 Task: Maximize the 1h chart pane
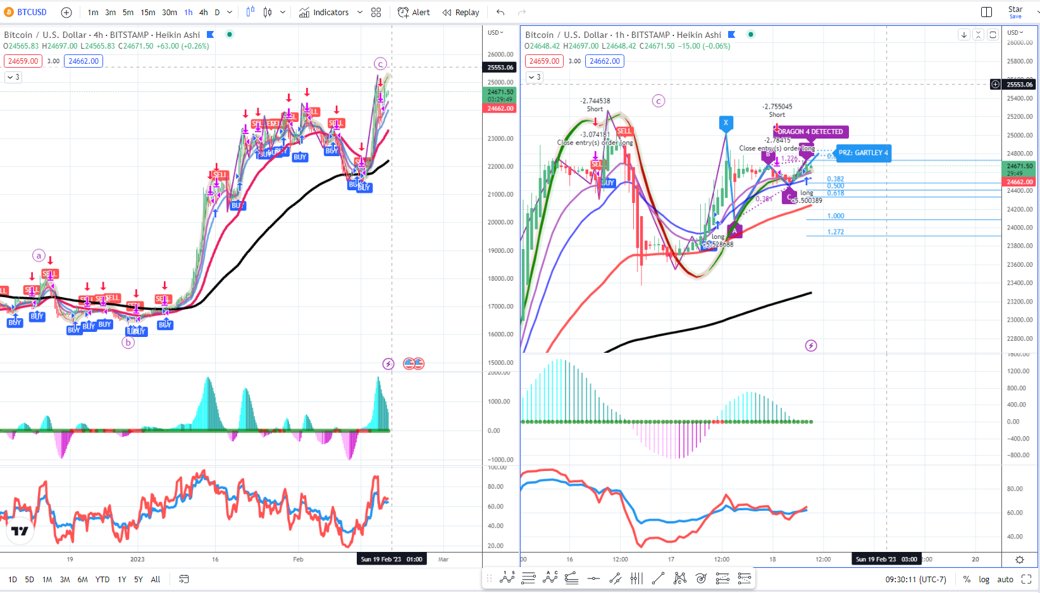[993, 35]
